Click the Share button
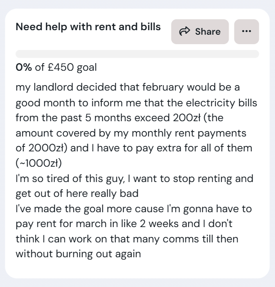This screenshot has height=287, width=275. (200, 32)
